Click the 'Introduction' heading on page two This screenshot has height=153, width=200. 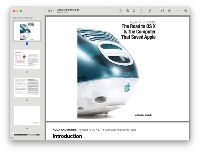67,136
